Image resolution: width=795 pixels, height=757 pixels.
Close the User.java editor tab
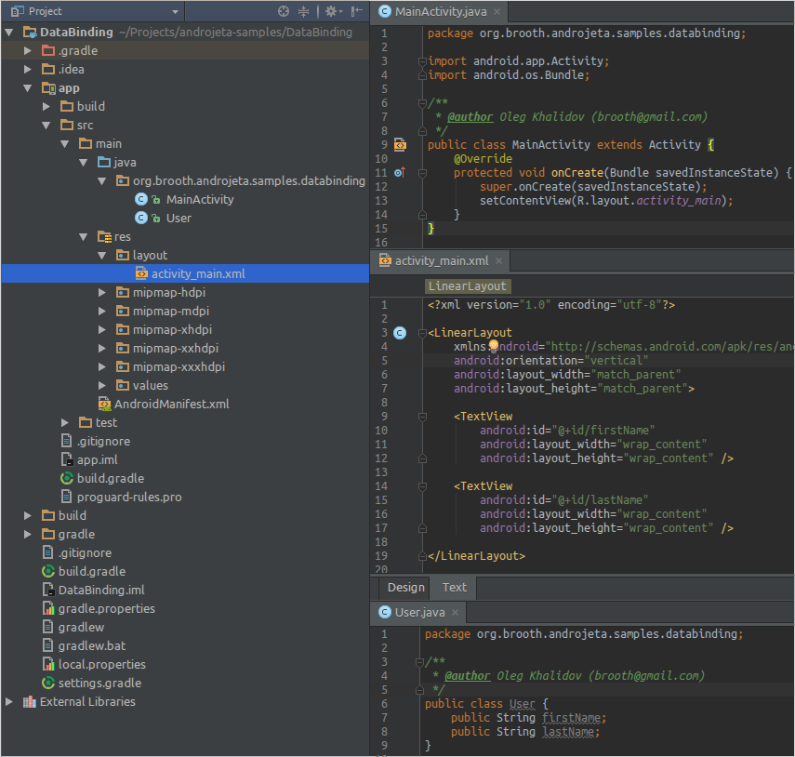(456, 613)
